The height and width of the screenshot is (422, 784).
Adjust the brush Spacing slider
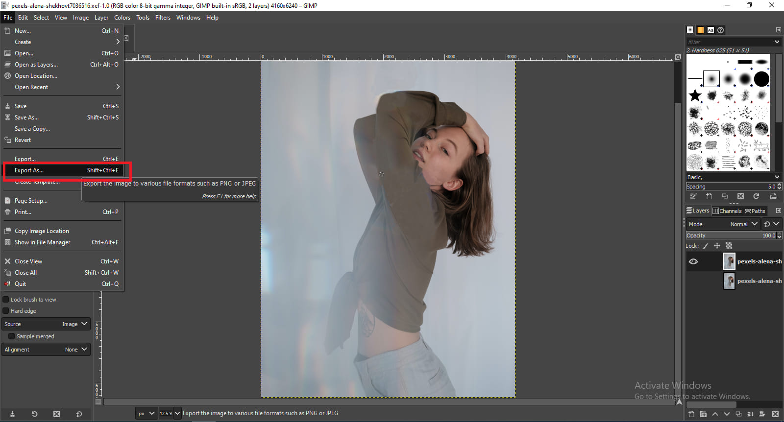731,187
